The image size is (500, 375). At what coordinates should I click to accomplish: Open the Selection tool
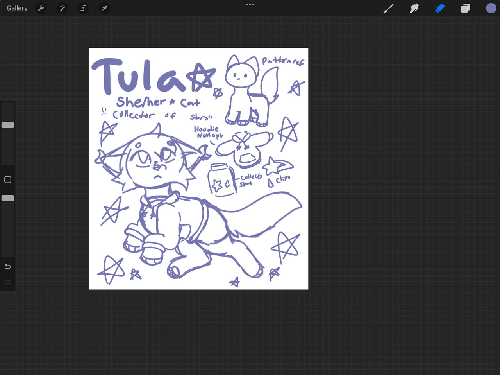pos(83,8)
